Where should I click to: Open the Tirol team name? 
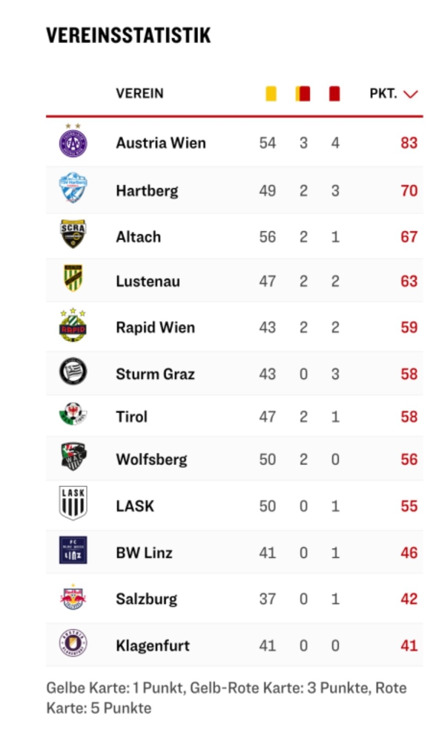[132, 417]
